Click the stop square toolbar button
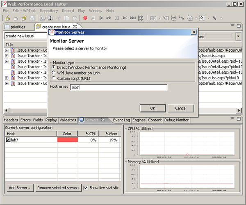This screenshot has height=205, width=246. (93, 18)
